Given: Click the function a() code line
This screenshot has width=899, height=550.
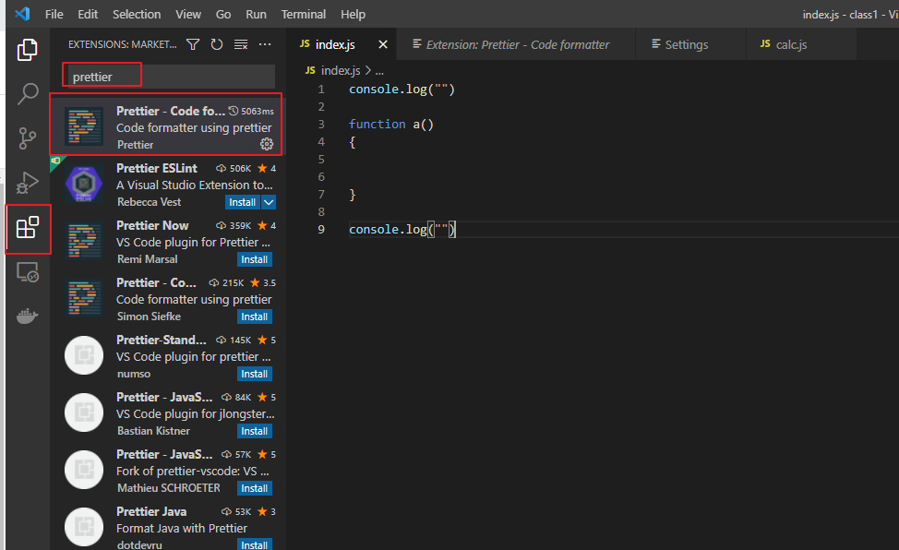Looking at the screenshot, I should 391,124.
